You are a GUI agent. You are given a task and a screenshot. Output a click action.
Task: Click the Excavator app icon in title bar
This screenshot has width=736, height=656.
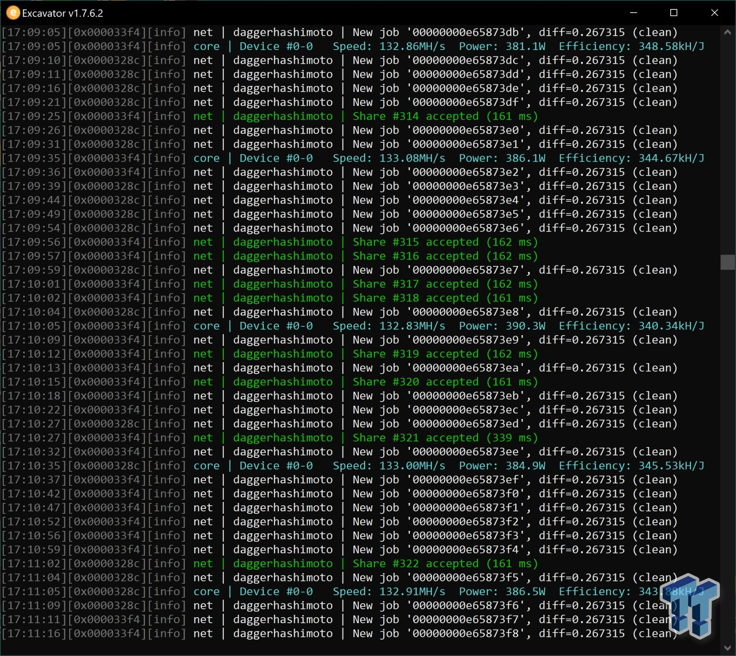pos(13,13)
